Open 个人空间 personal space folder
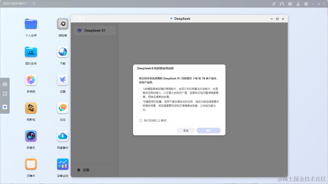Image resolution: width=328 pixels, height=184 pixels. click(x=31, y=24)
